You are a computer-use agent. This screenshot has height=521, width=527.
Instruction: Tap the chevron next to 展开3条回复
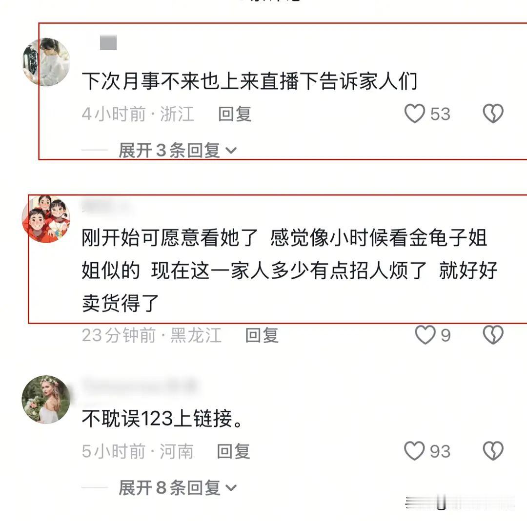(x=231, y=151)
